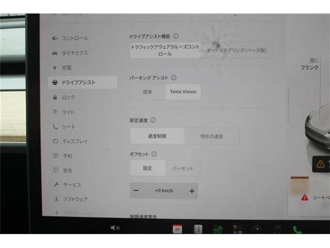Click the seat icon beside シート
330x248 pixels.
55,127
